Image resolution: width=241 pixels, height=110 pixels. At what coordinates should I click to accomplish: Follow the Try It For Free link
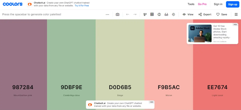point(82,6)
